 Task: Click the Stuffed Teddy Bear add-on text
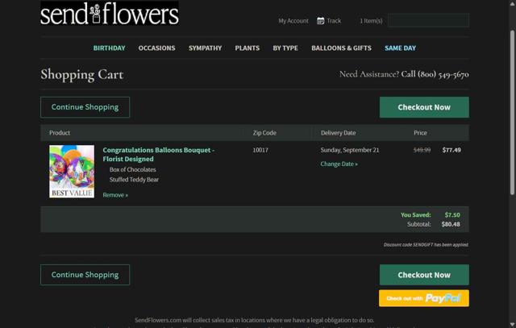coord(134,180)
